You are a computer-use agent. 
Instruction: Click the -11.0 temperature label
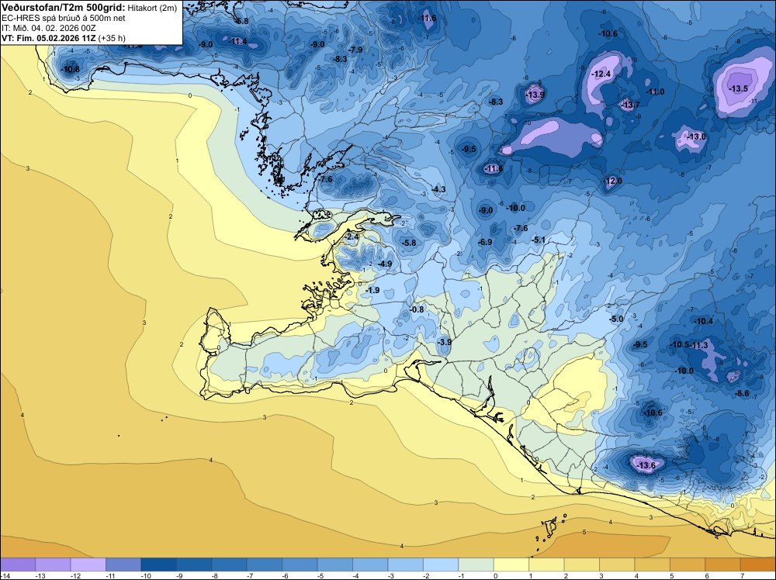655,92
